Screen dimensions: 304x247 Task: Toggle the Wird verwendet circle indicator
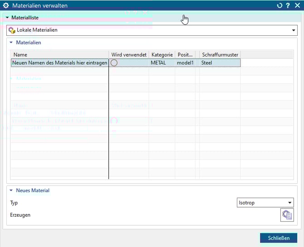coord(114,63)
